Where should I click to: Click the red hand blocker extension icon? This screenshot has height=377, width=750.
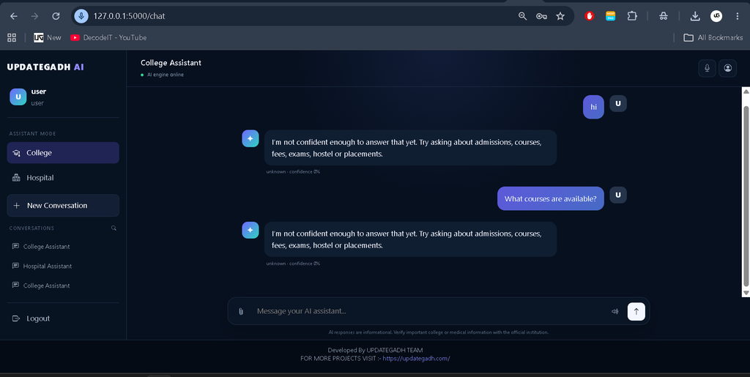click(590, 16)
